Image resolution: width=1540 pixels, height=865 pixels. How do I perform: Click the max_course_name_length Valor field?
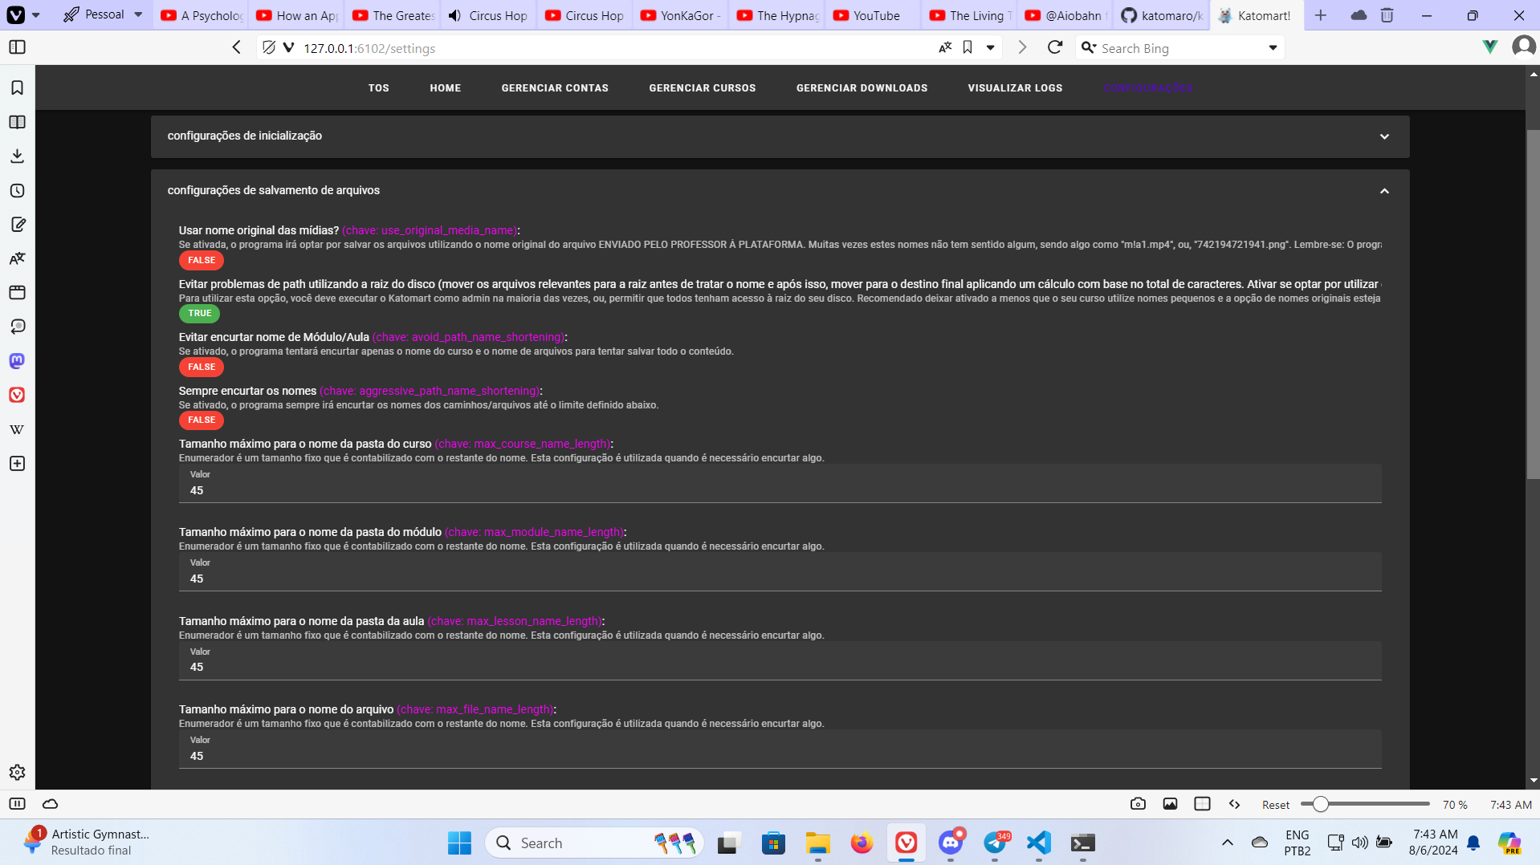click(x=482, y=490)
